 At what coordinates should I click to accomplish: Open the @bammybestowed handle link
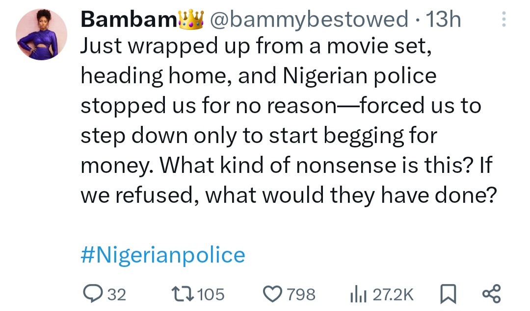309,20
